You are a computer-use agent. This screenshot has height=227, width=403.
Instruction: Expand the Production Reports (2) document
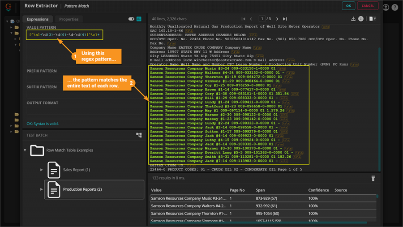pyautogui.click(x=42, y=189)
